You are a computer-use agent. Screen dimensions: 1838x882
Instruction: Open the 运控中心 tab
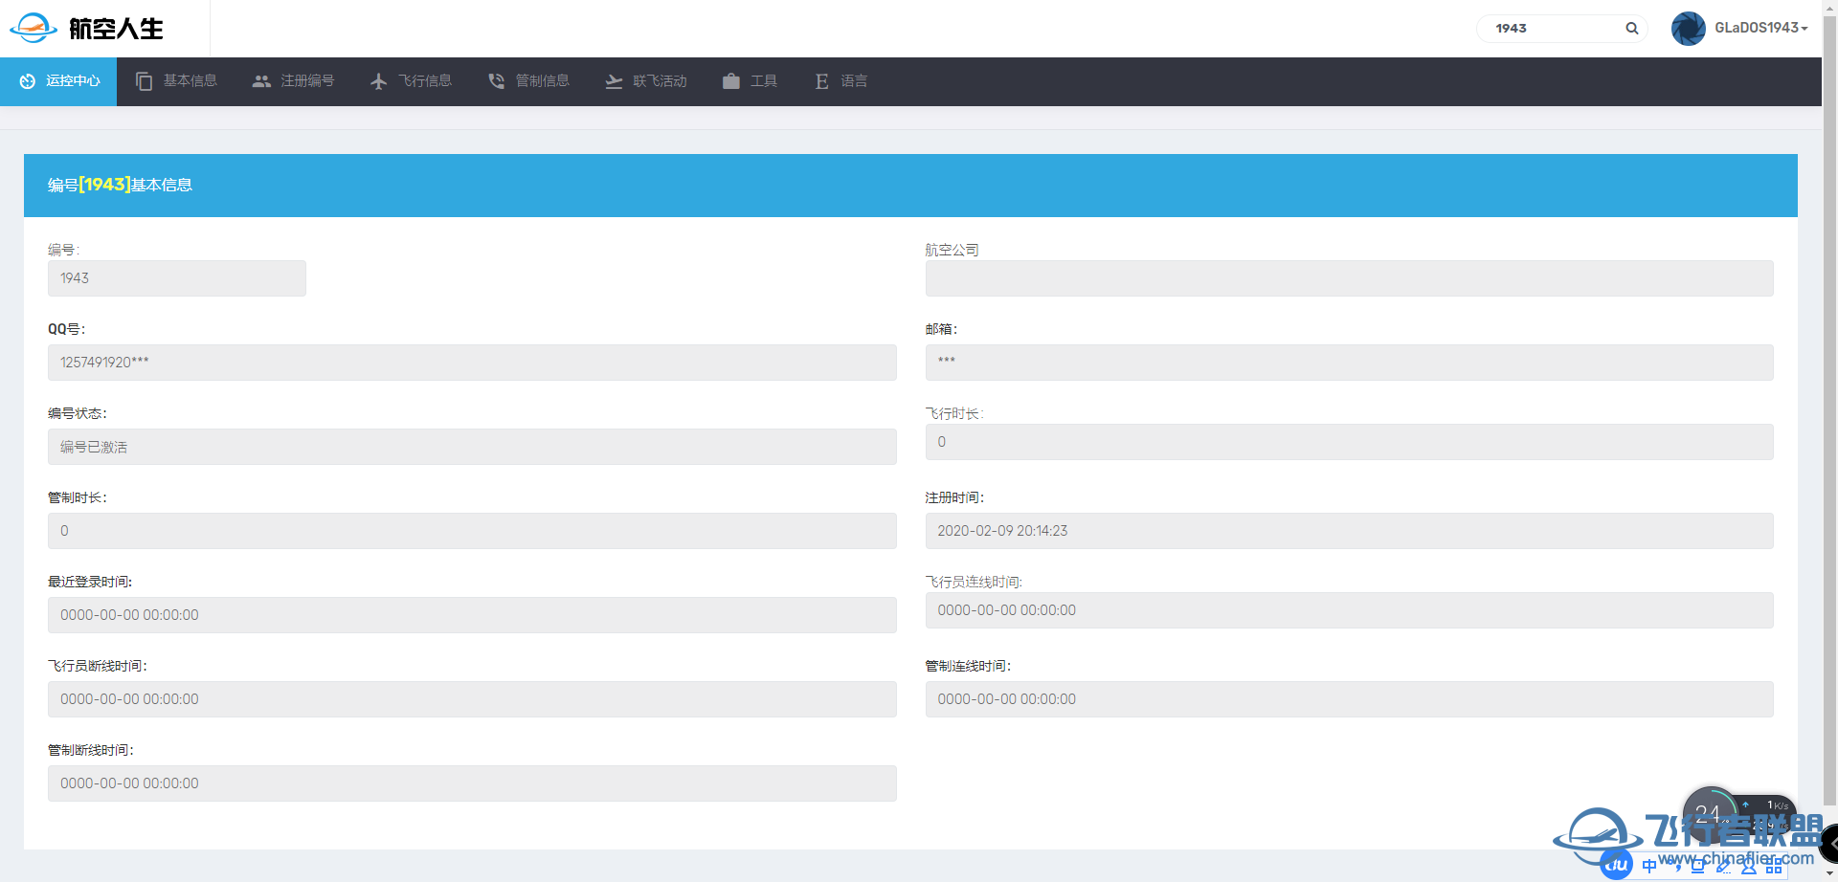pyautogui.click(x=58, y=81)
